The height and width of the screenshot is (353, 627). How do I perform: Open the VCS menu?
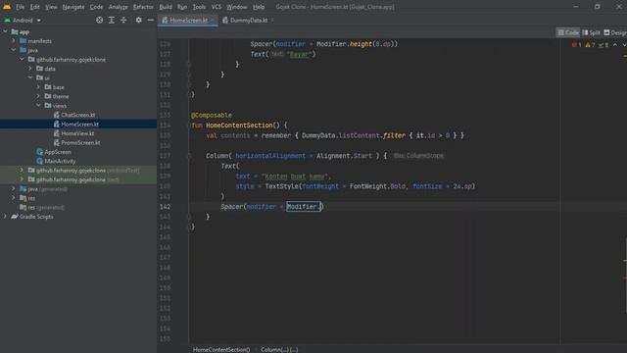point(217,7)
